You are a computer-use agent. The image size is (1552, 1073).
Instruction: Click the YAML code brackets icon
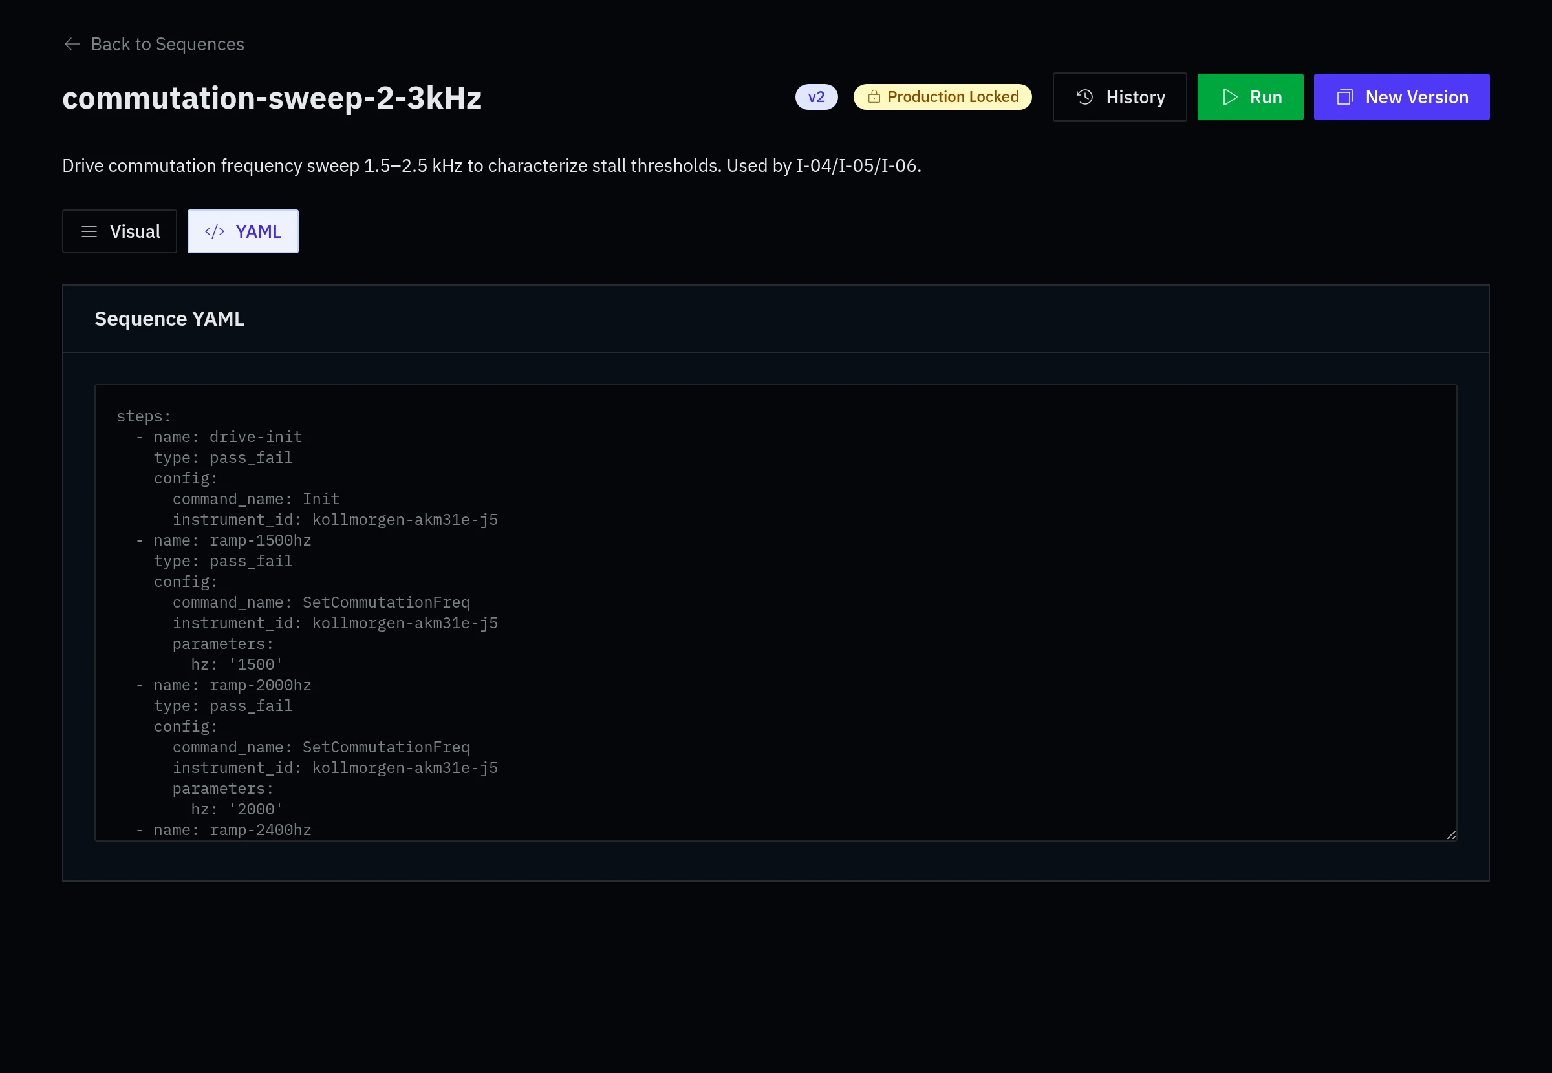click(x=215, y=232)
